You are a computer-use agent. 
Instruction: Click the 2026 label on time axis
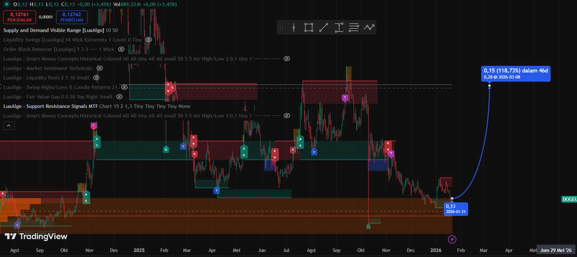[x=436, y=250]
